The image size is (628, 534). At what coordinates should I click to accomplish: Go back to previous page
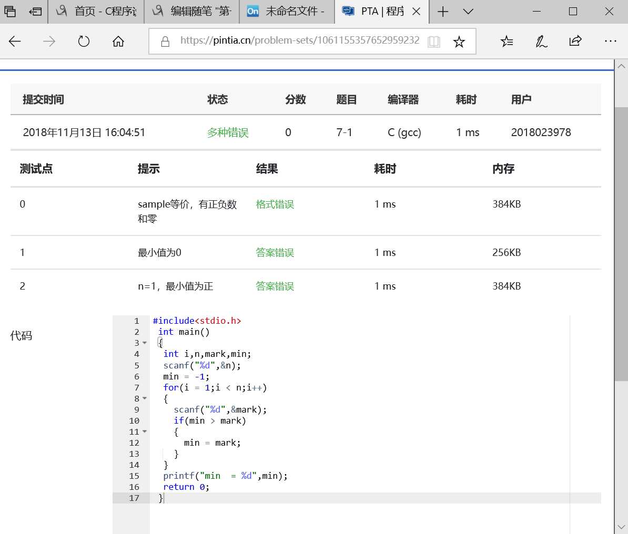click(x=15, y=41)
